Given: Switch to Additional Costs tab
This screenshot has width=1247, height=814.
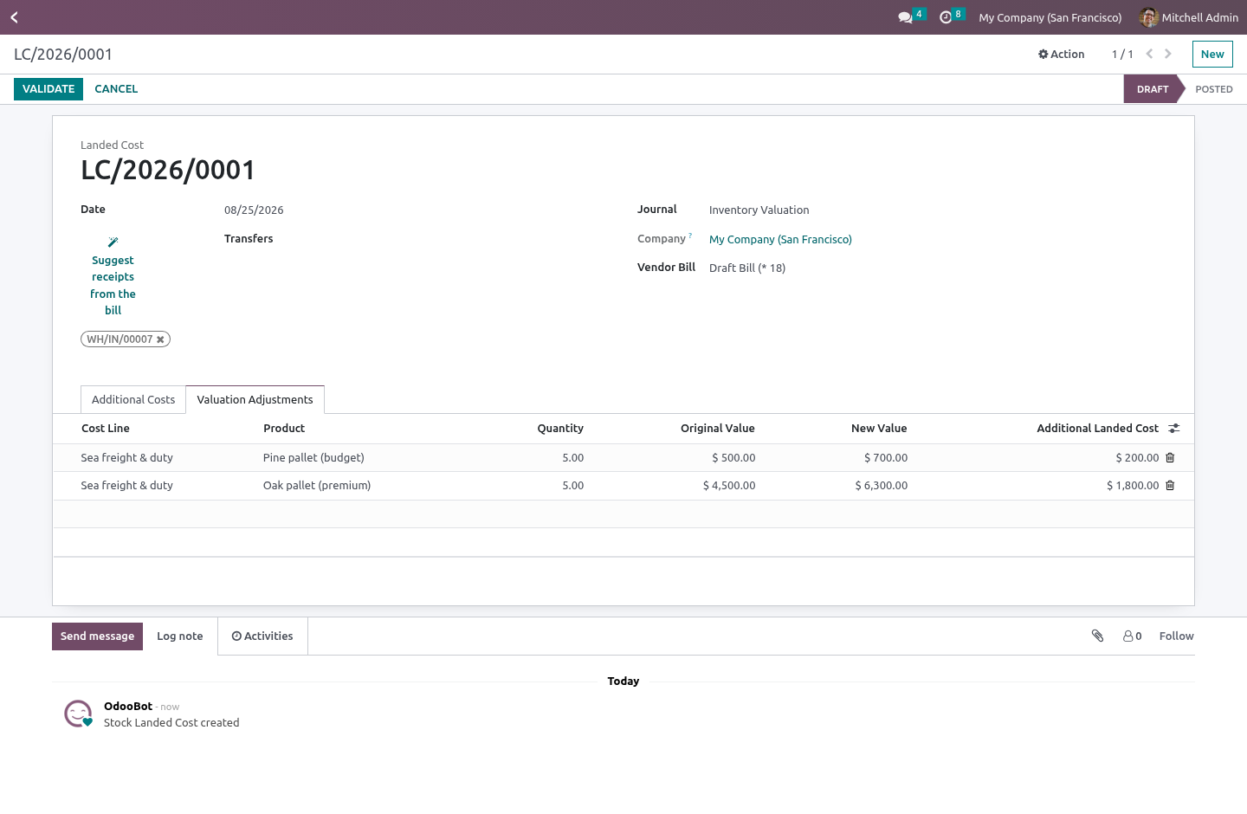Looking at the screenshot, I should (x=133, y=399).
